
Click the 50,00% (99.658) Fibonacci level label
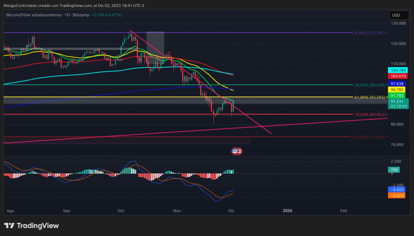click(370, 85)
